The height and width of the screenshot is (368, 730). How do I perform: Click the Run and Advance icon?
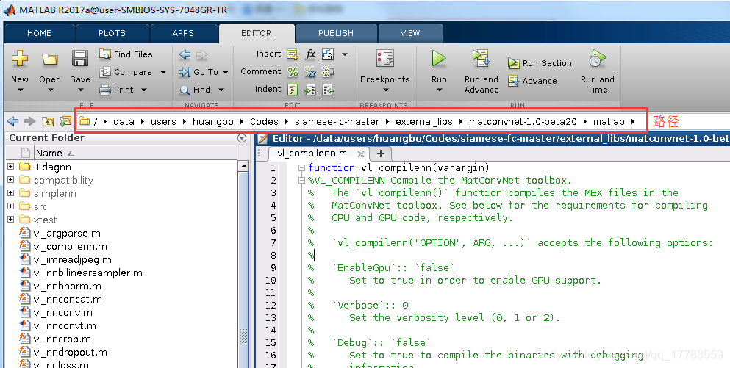pos(482,59)
